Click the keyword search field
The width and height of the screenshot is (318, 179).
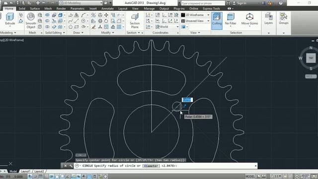point(203,3)
